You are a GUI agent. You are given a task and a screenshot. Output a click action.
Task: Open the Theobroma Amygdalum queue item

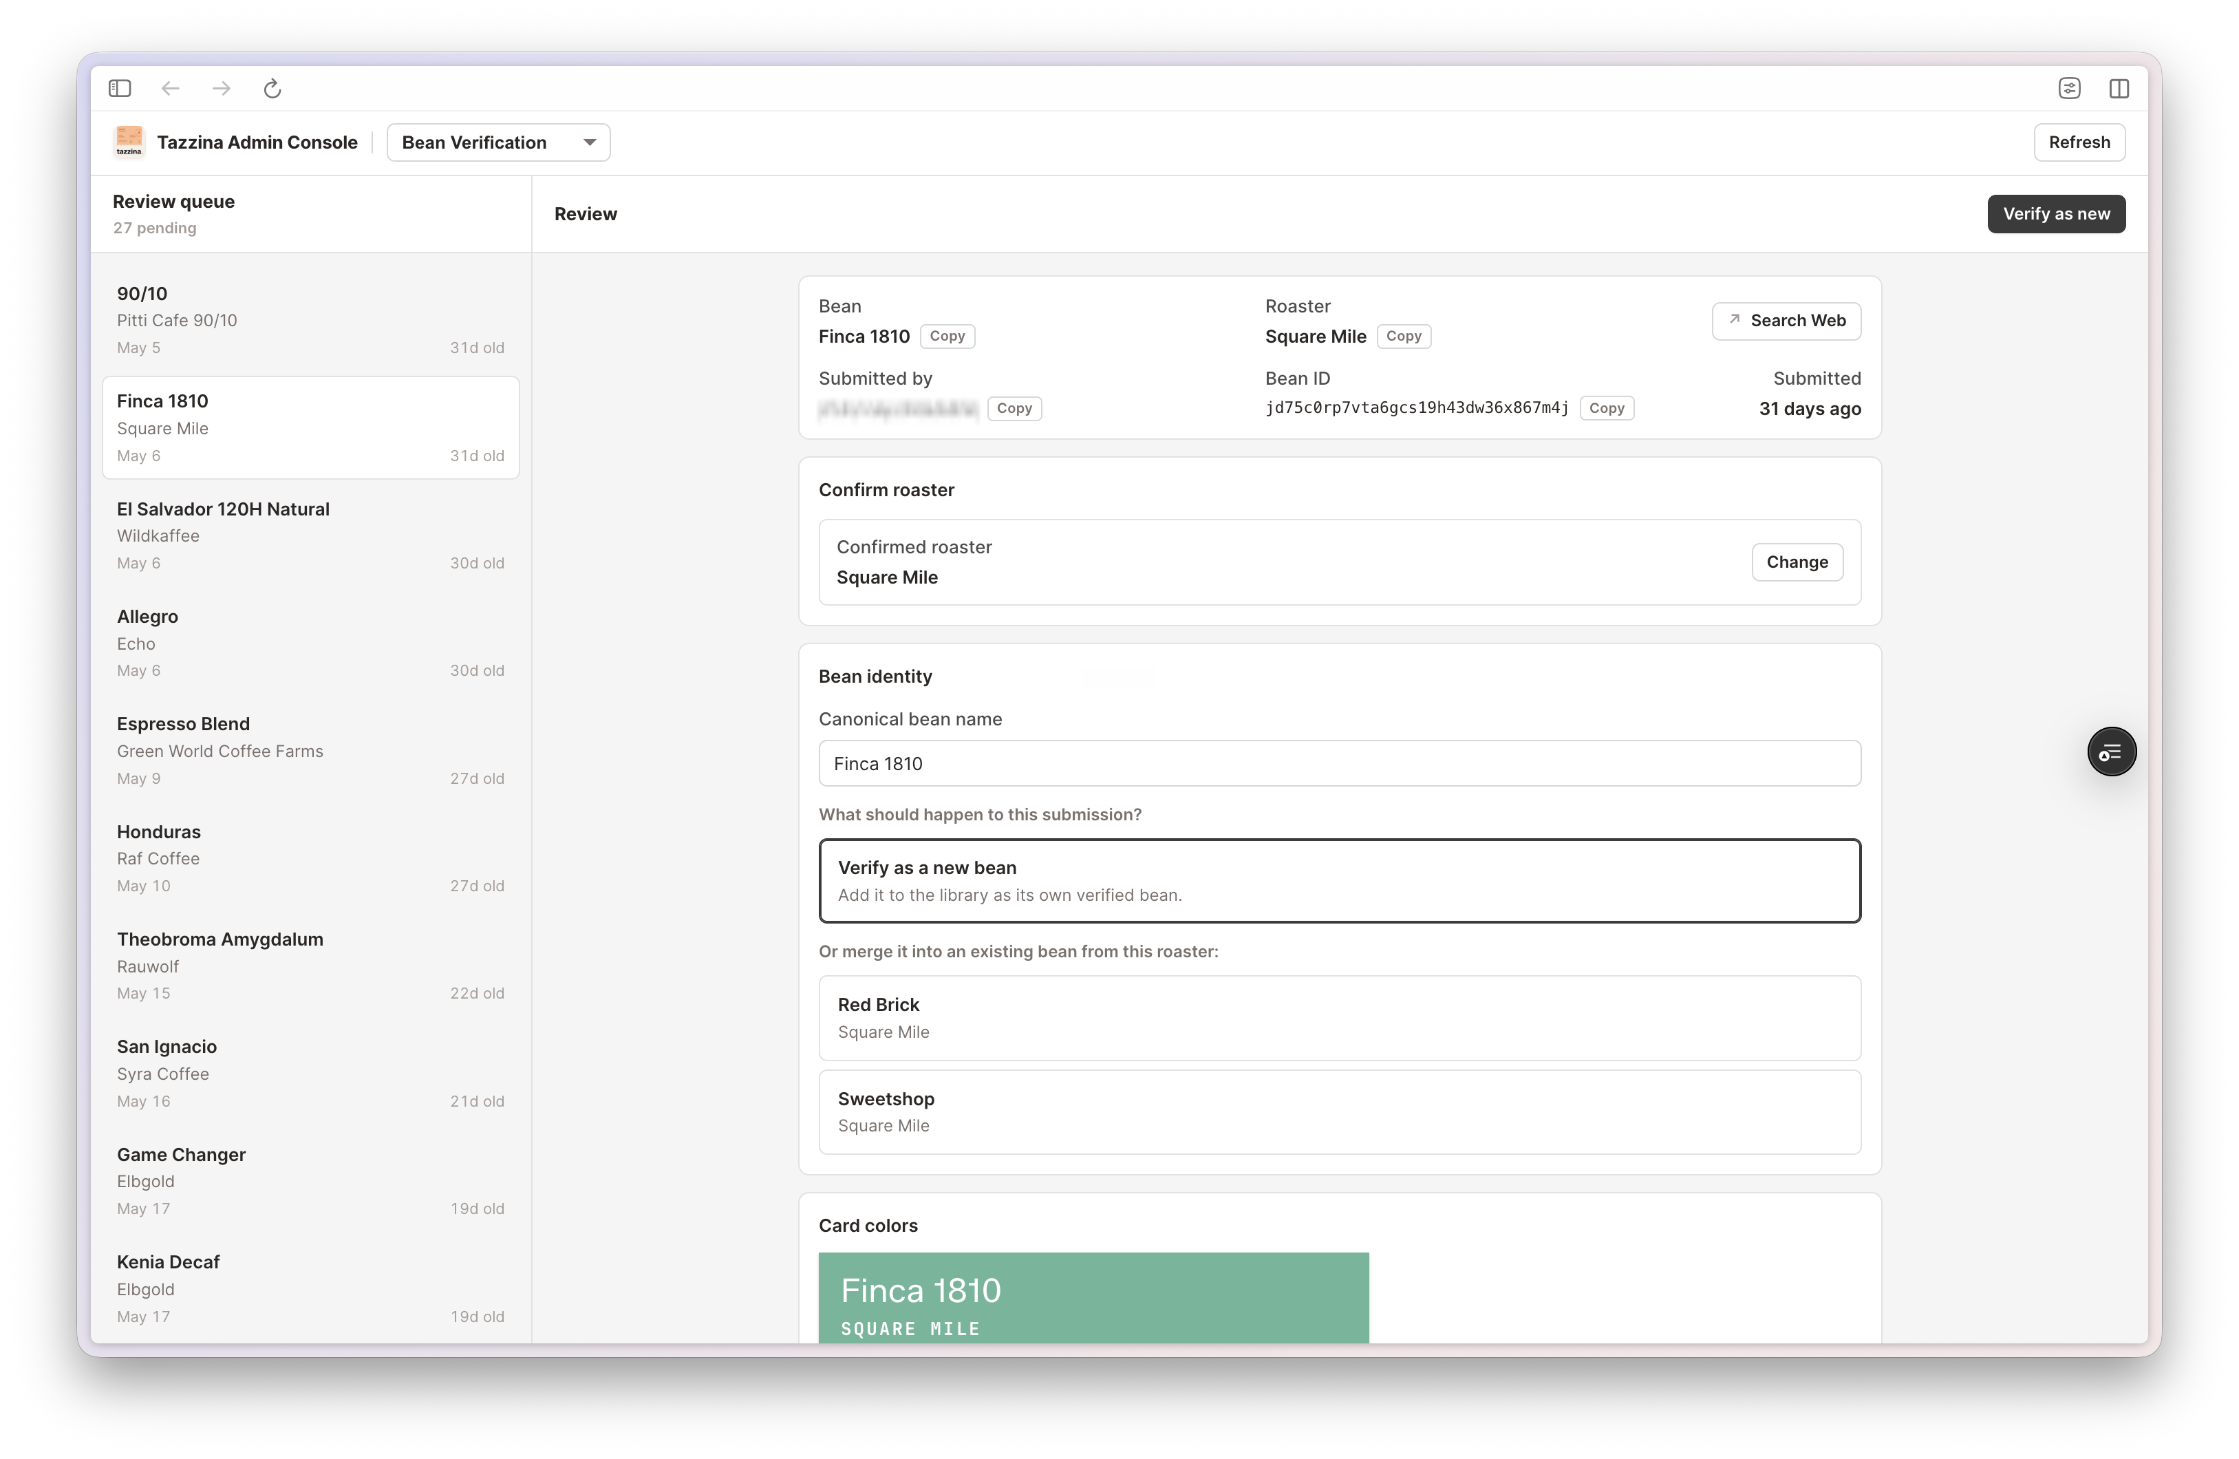pos(310,966)
